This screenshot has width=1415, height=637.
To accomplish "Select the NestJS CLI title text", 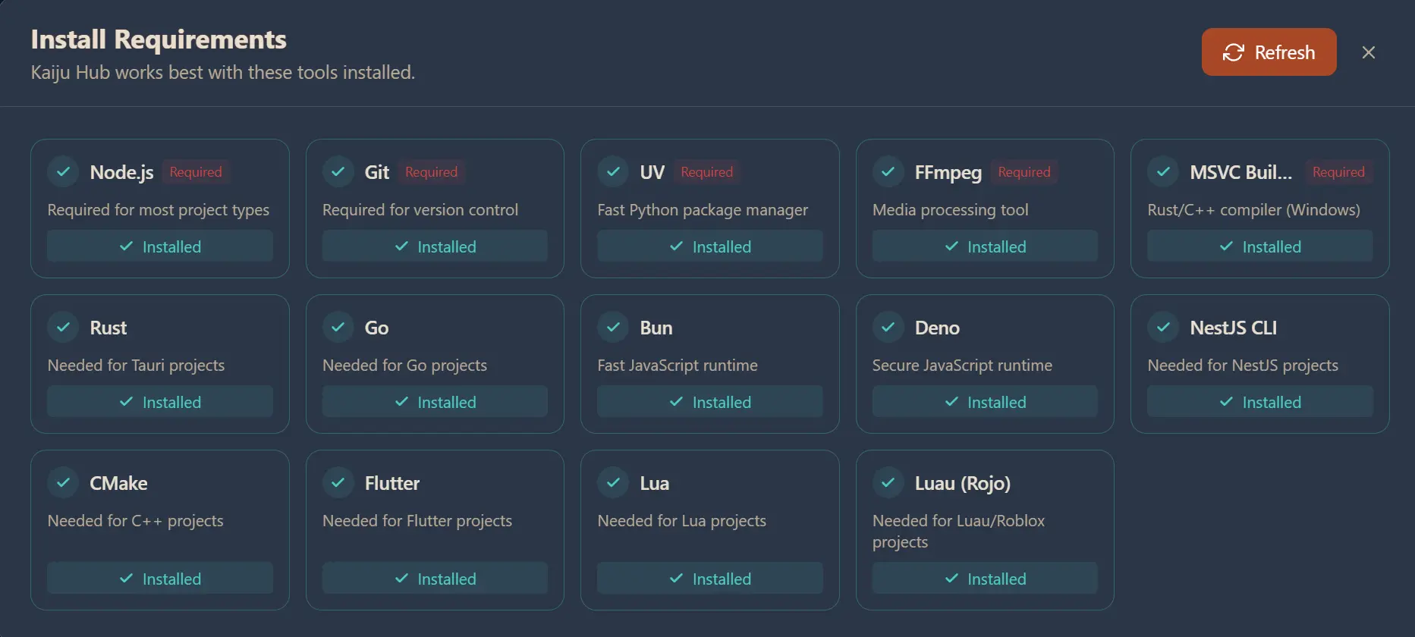I will (1234, 328).
